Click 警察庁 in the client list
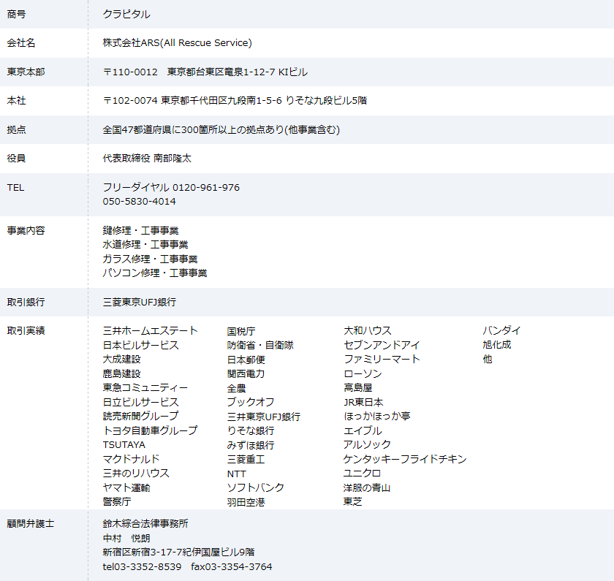The width and height of the screenshot is (614, 581). 117,501
